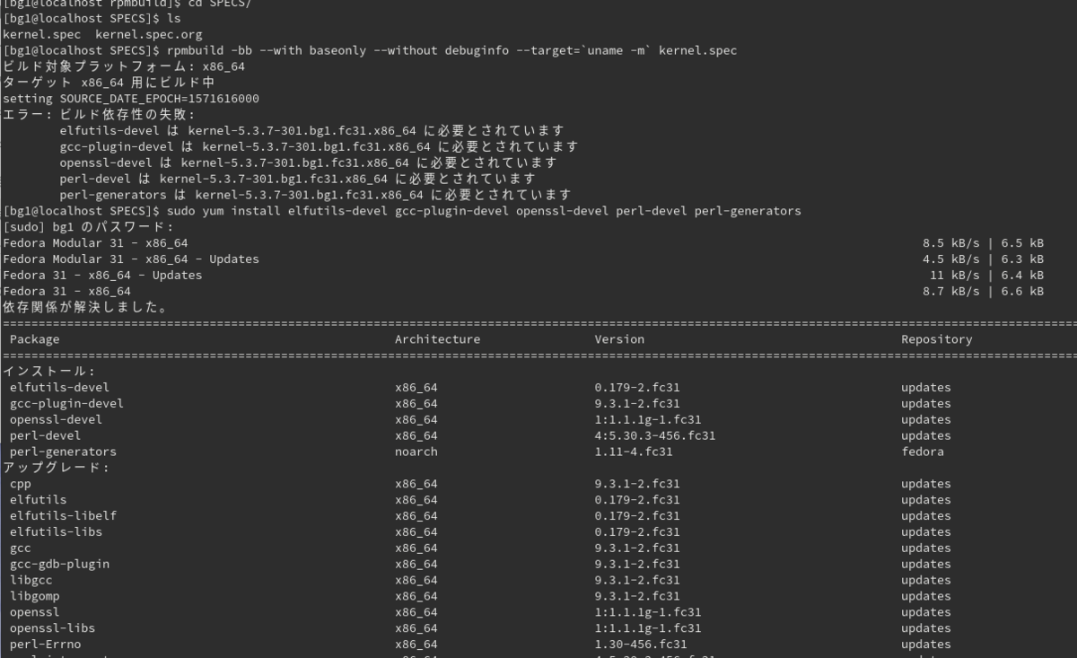Select the 'kernel.spec.org' filename in ls output
The image size is (1077, 658).
(149, 34)
